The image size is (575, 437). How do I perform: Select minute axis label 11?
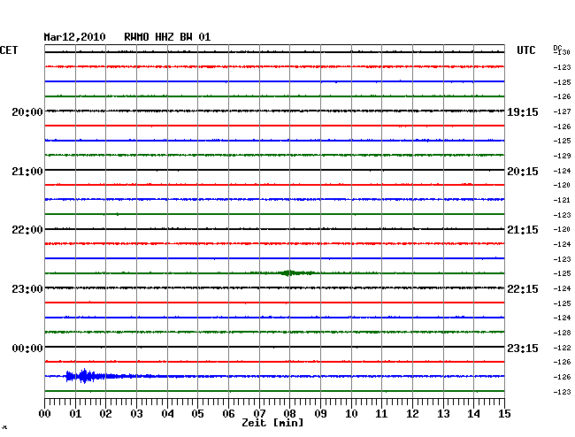(x=381, y=414)
